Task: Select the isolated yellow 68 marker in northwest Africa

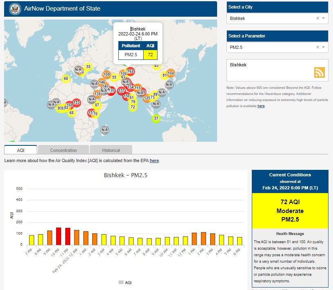Action: (66, 78)
